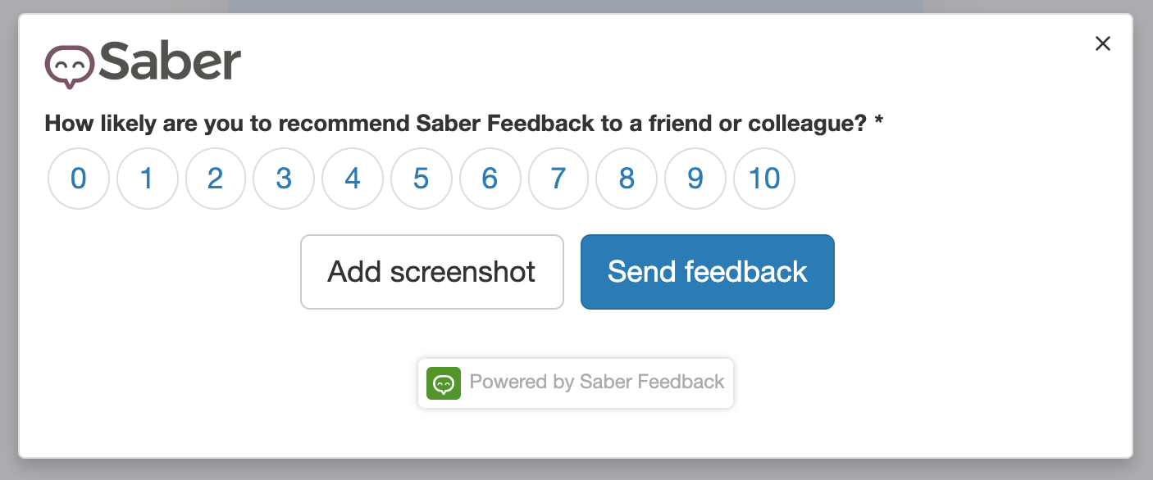Viewport: 1153px width, 480px height.
Task: Submit with the Send feedback button
Action: (708, 272)
